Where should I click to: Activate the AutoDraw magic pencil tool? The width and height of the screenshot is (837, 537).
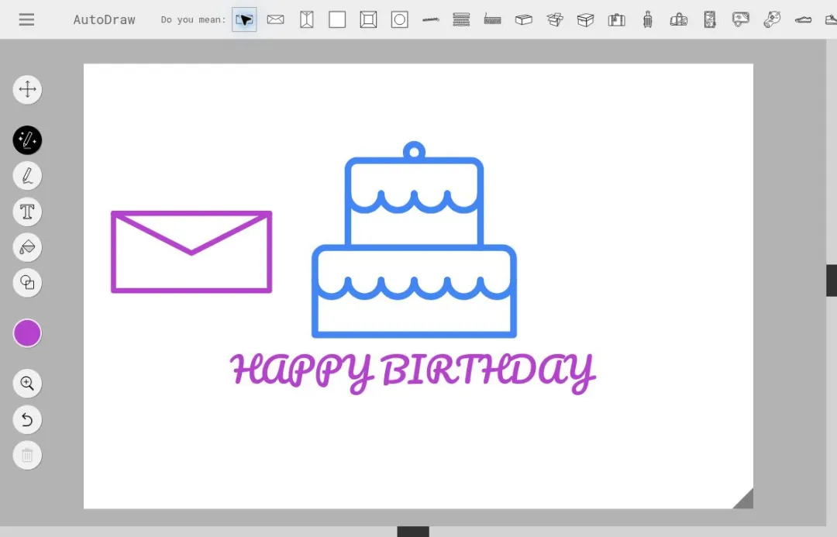pos(27,139)
